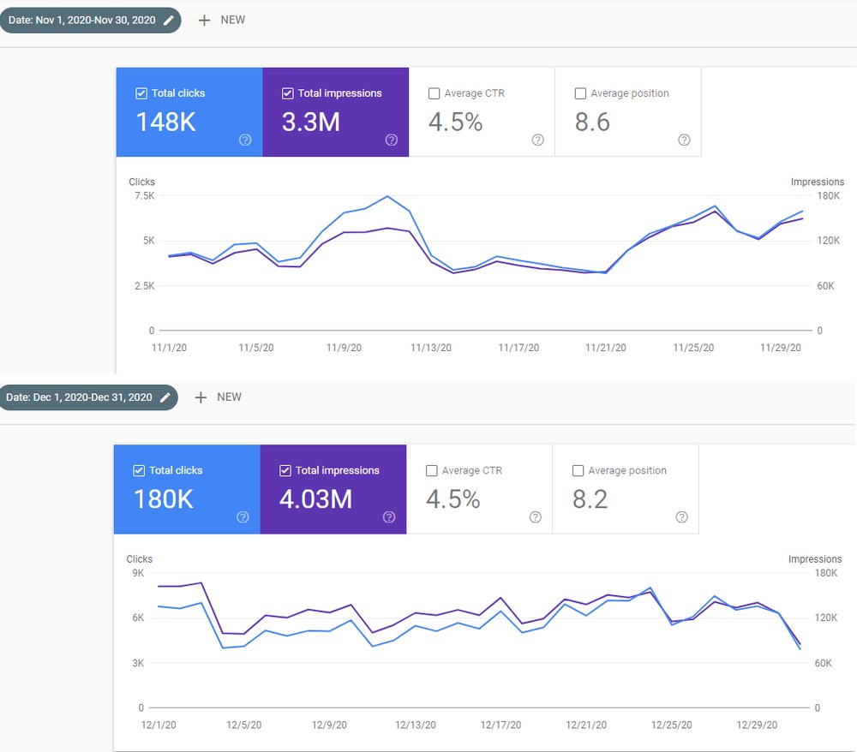857x752 pixels.
Task: Uncheck Total clicks in November report
Action: click(141, 93)
